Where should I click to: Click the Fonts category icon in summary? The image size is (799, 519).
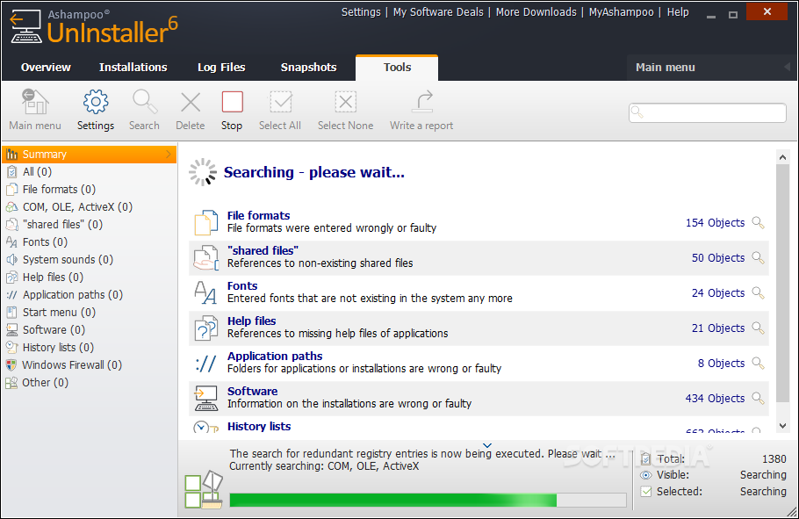pos(205,293)
